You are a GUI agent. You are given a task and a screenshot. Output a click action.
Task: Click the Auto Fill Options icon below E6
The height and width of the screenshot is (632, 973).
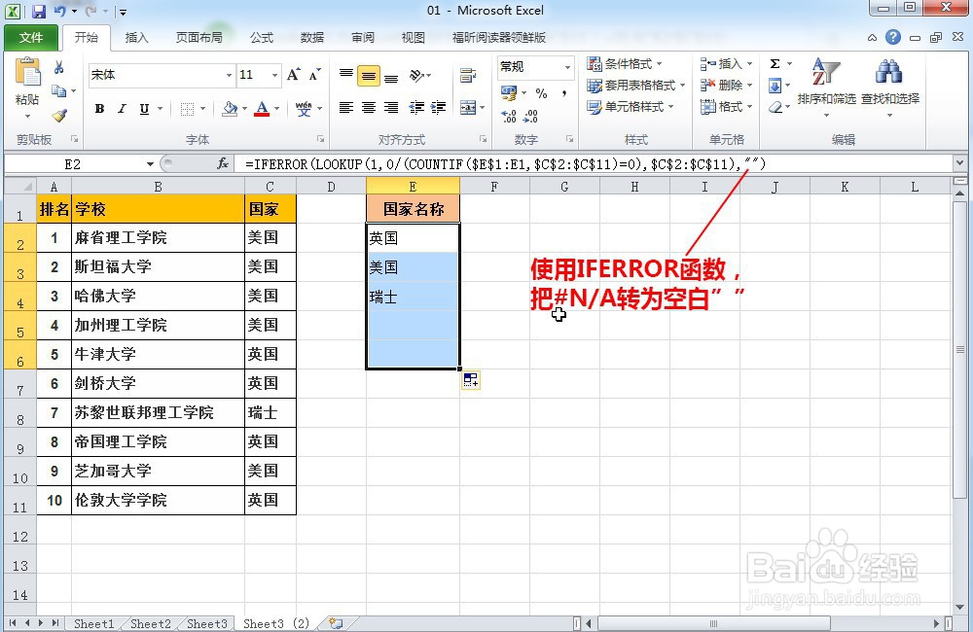coord(471,379)
